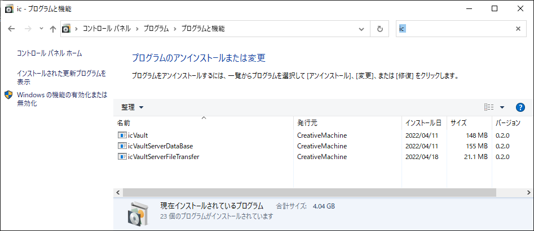Open the view options dropdown arrow

502,107
